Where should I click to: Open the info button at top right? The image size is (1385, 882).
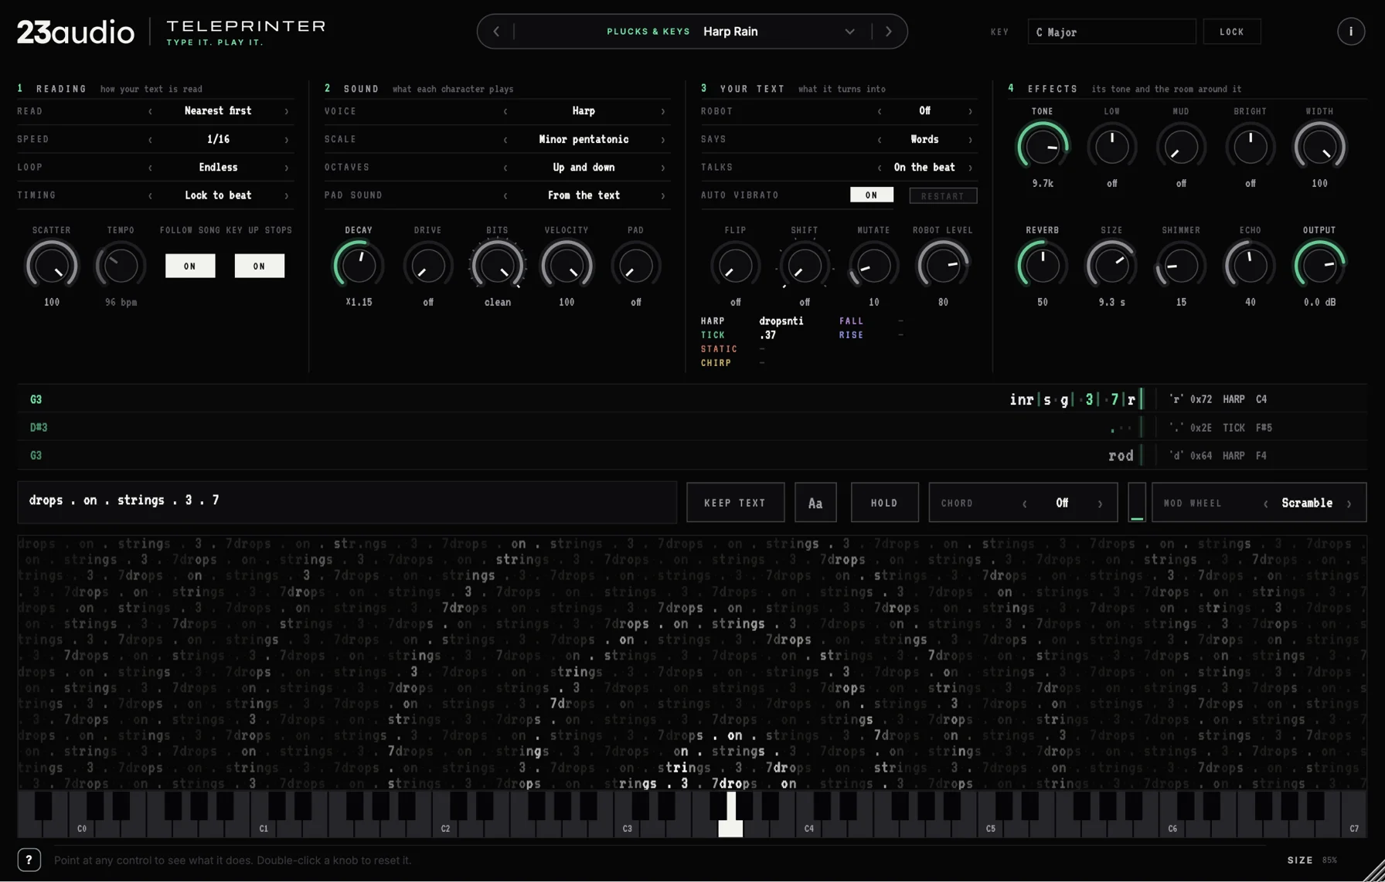click(1350, 32)
